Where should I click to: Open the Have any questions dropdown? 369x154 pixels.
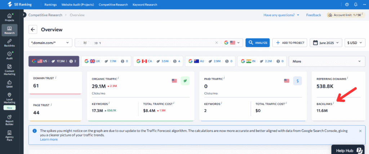281,15
